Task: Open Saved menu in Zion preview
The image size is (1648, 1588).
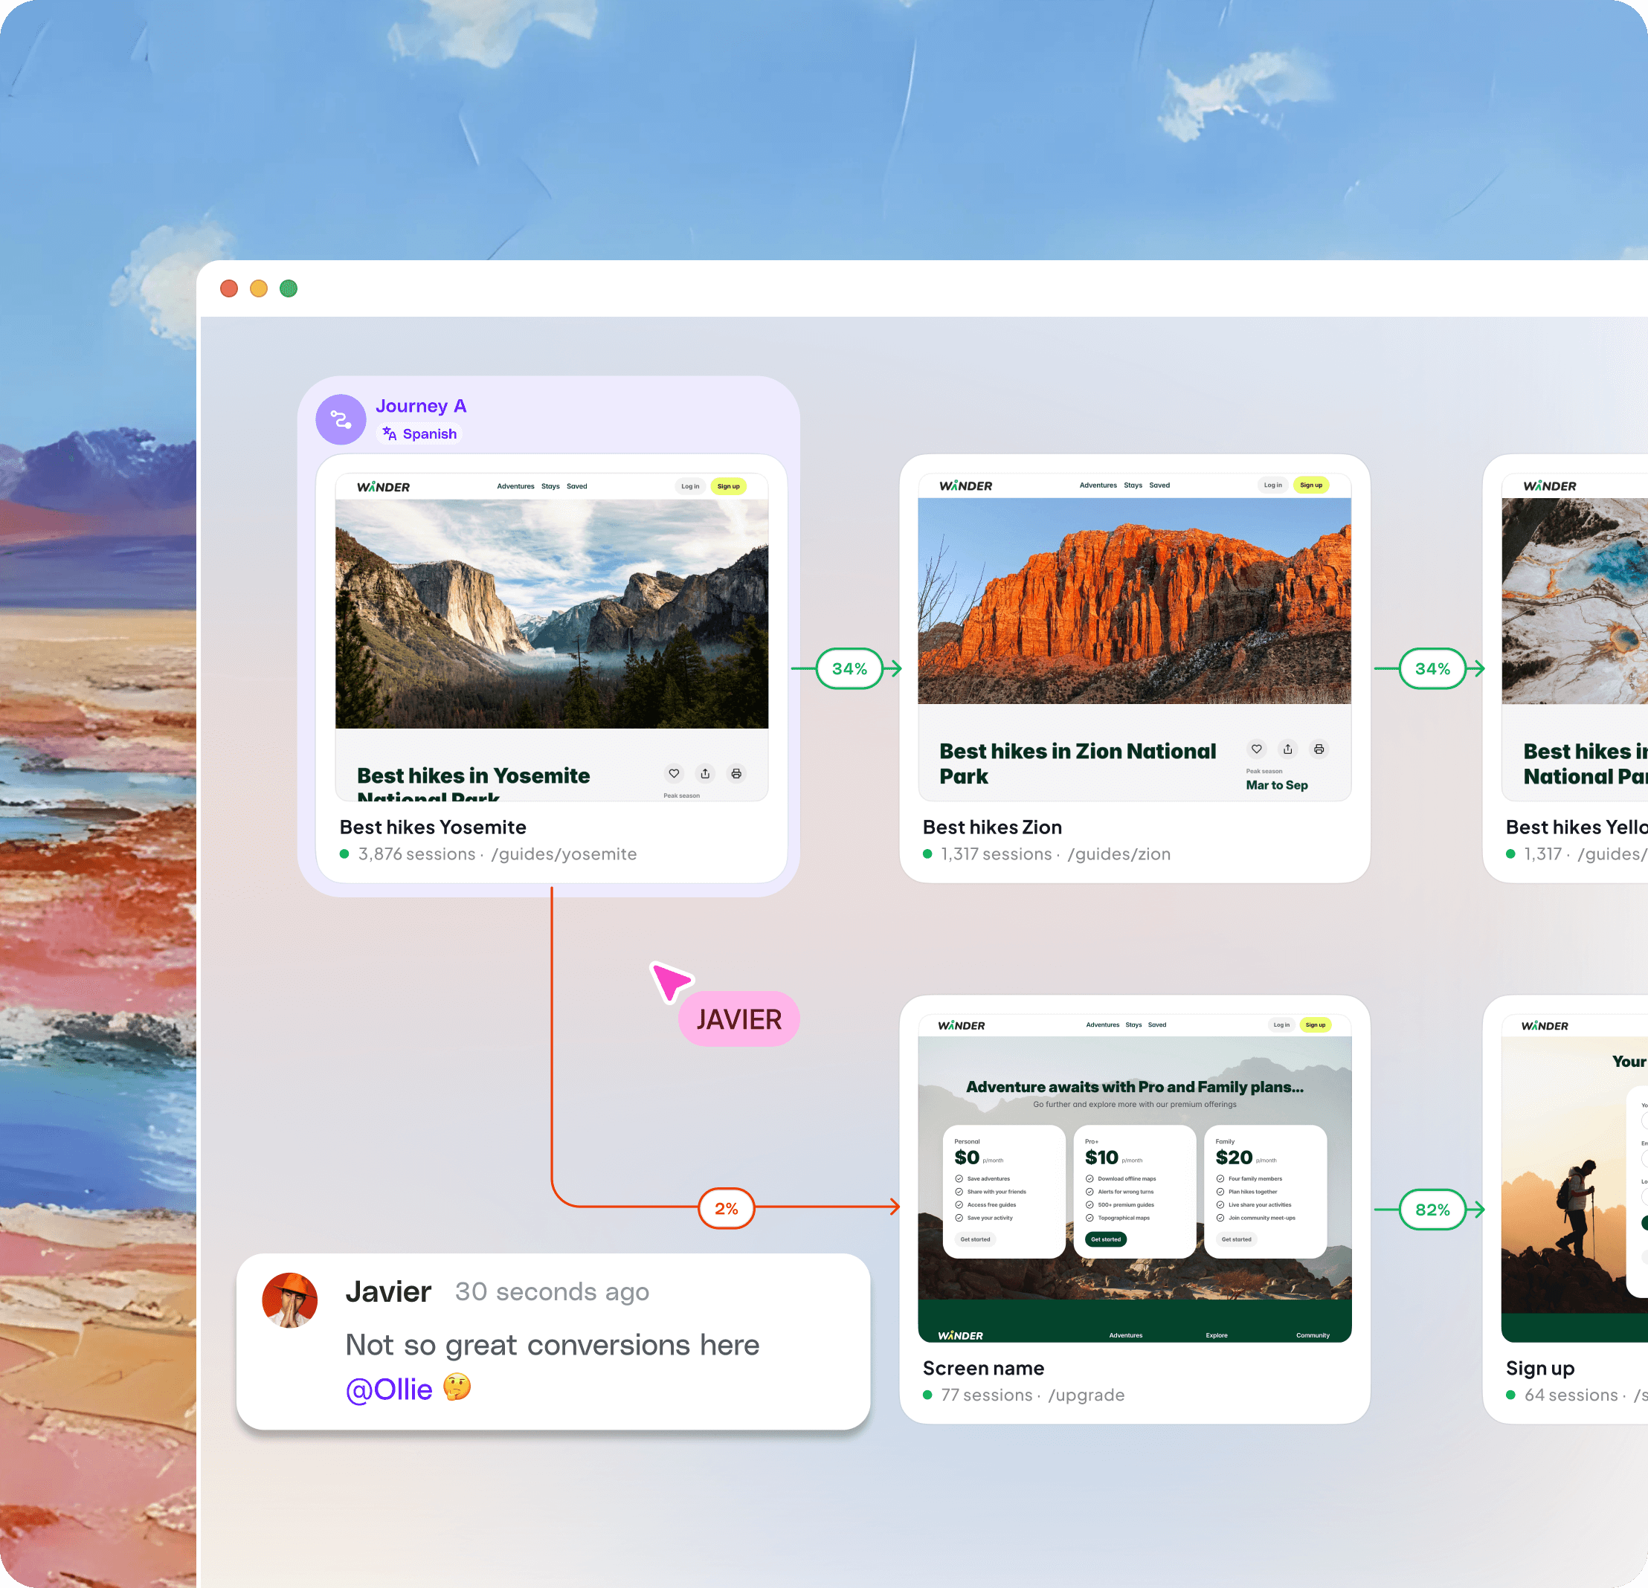Action: (1159, 485)
